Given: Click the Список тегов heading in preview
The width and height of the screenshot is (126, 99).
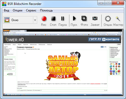Looking at the screenshot, I should click(x=8, y=59).
